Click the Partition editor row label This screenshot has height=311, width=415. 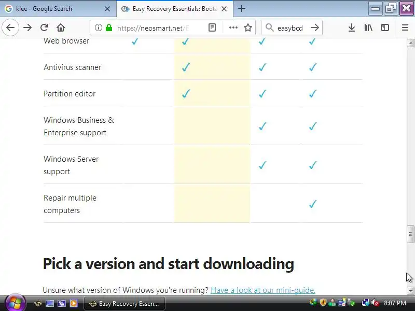(70, 94)
